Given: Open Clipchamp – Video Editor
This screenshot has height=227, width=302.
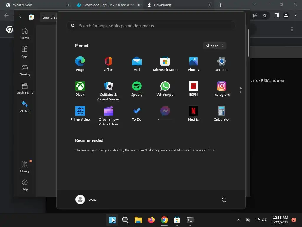Looking at the screenshot, I should point(109,116).
